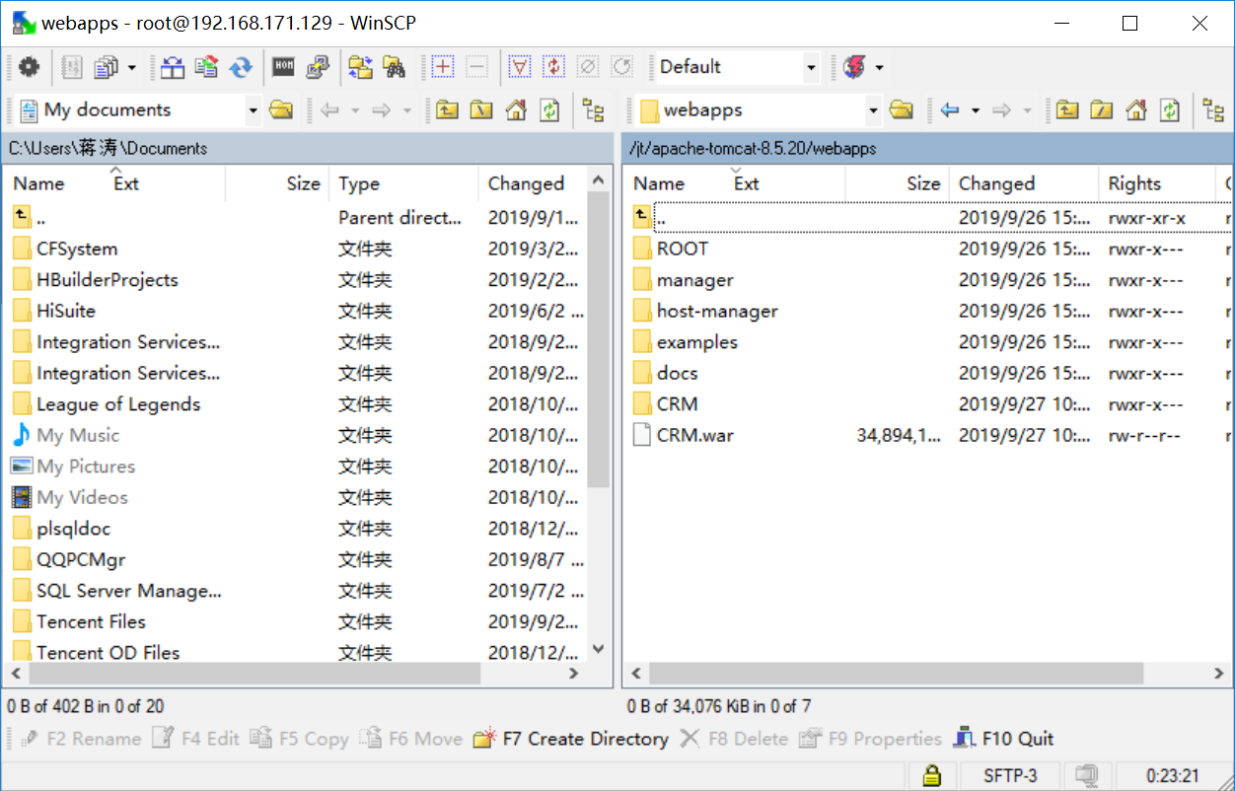Click Open Directory icon beside webapps
The height and width of the screenshot is (791, 1235).
pos(901,109)
